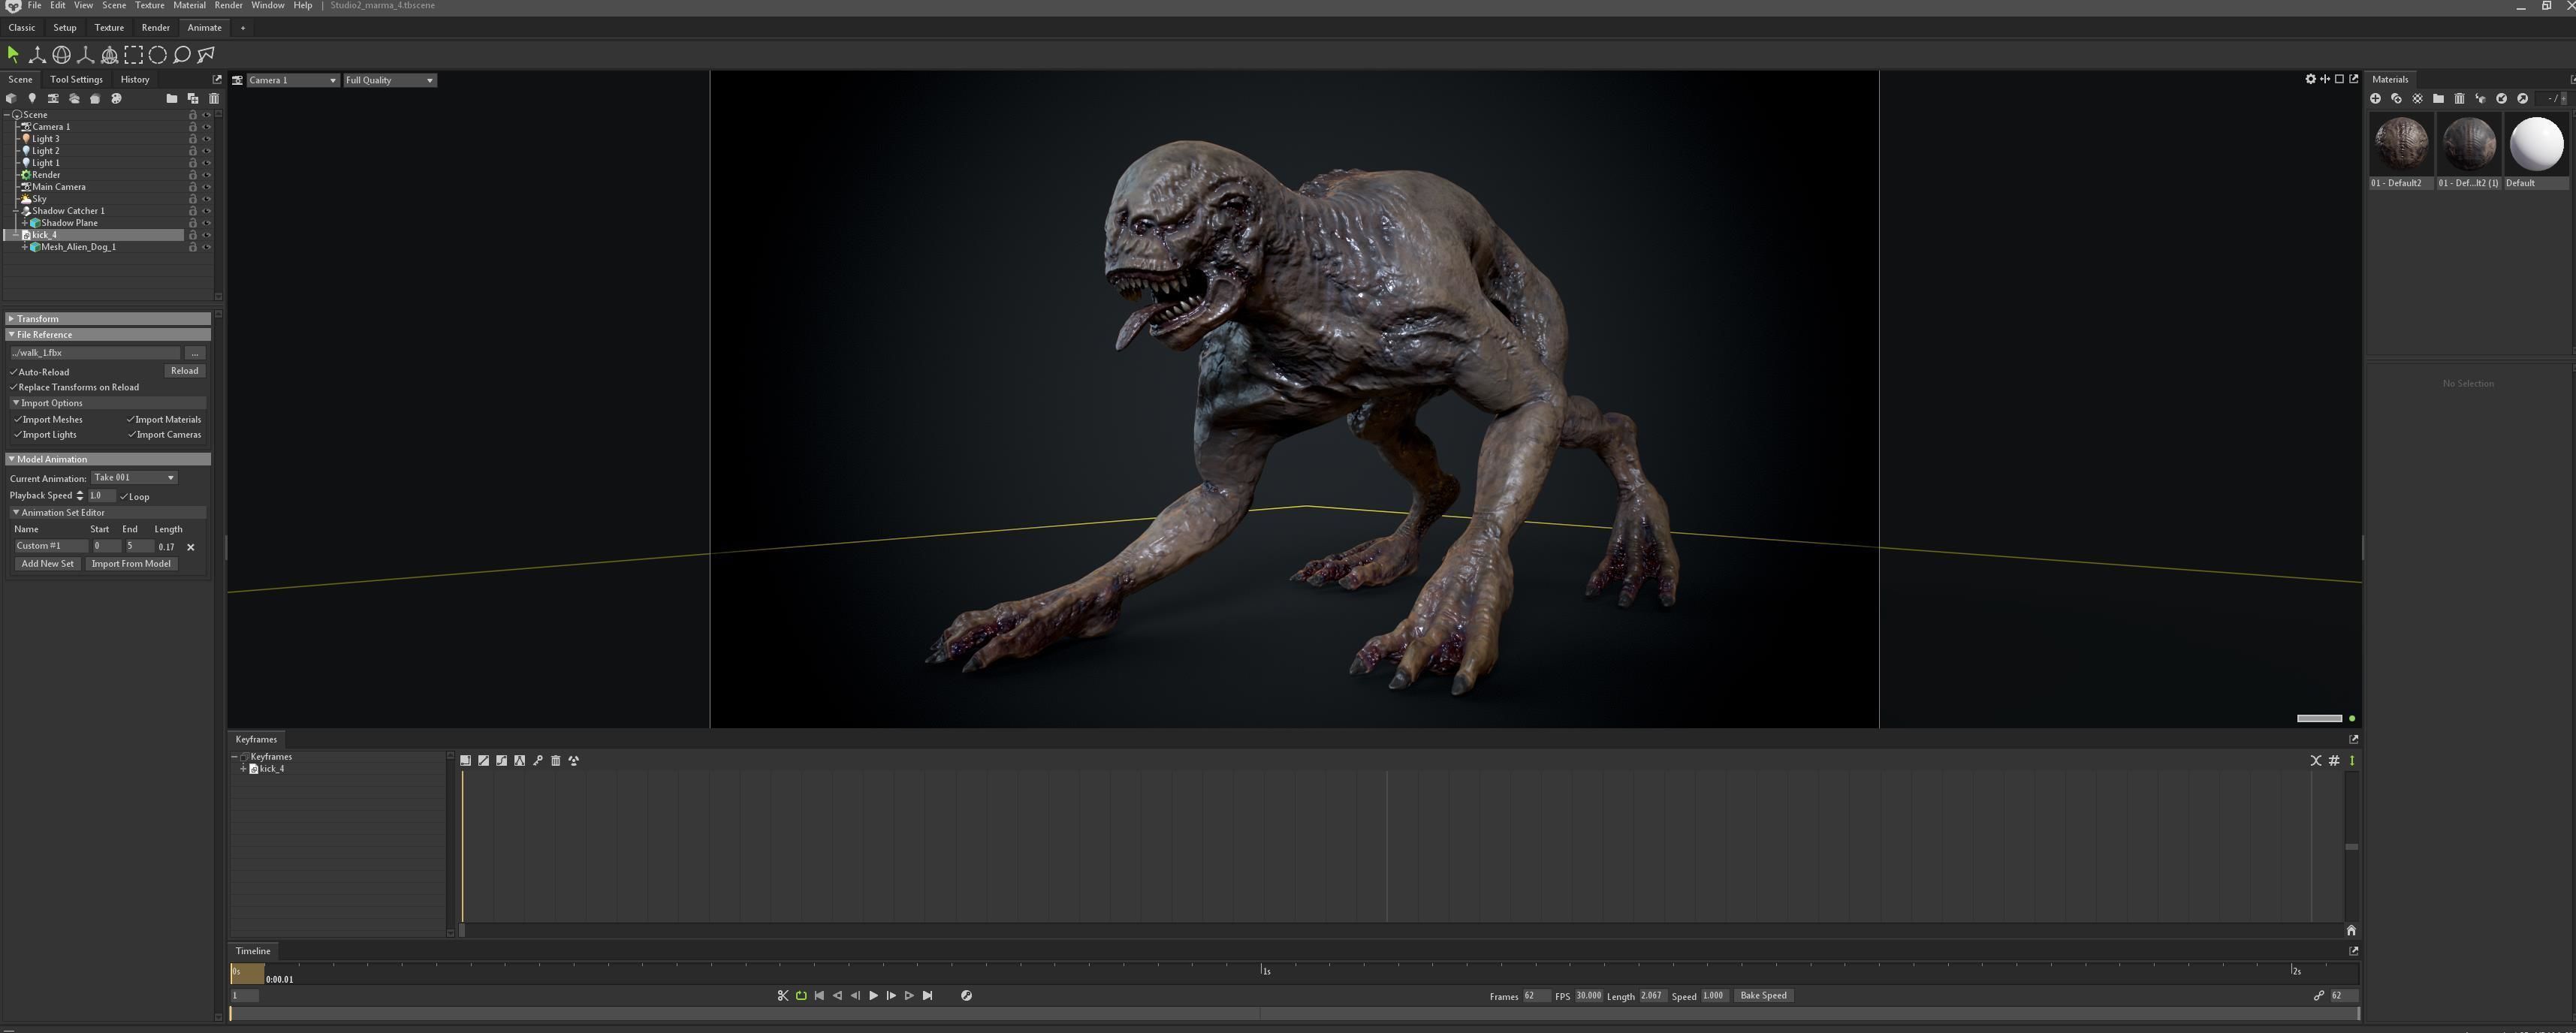Image resolution: width=2576 pixels, height=1033 pixels.
Task: Open the Current Animation dropdown
Action: pyautogui.click(x=134, y=477)
